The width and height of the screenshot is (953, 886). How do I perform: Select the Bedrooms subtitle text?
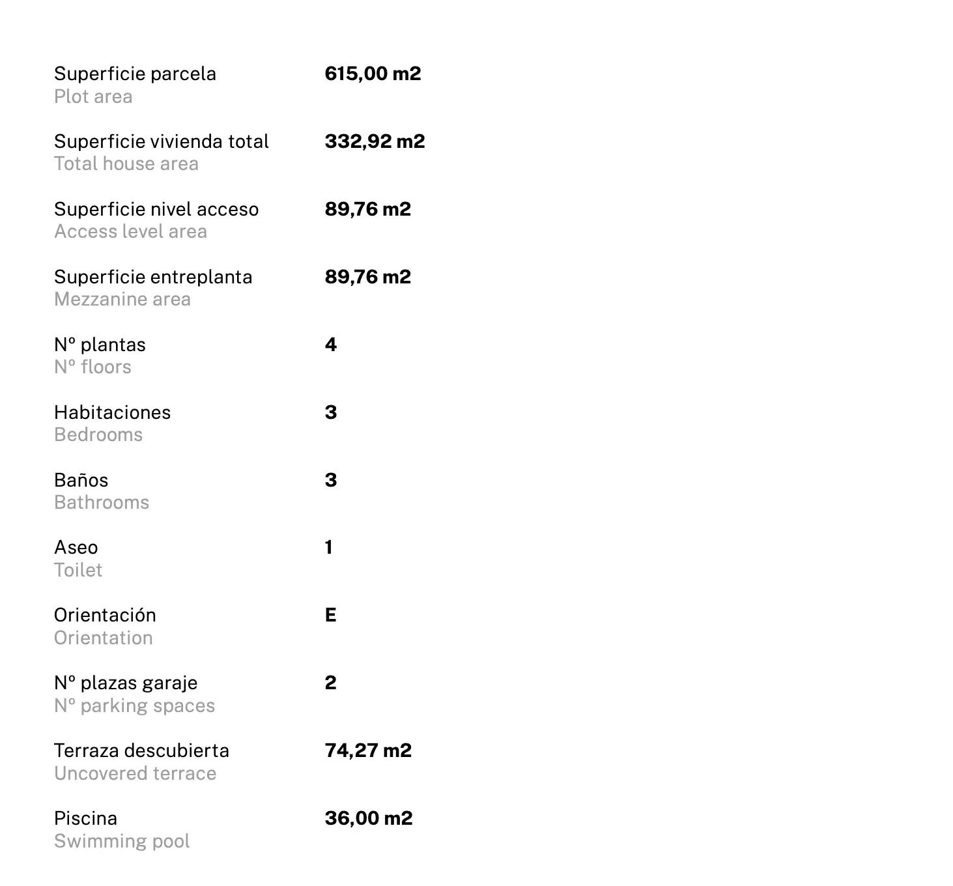(98, 435)
